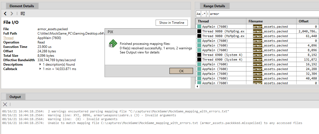Click the output line Warning line: (8)
The height and width of the screenshot is (134, 319).
tap(60, 119)
